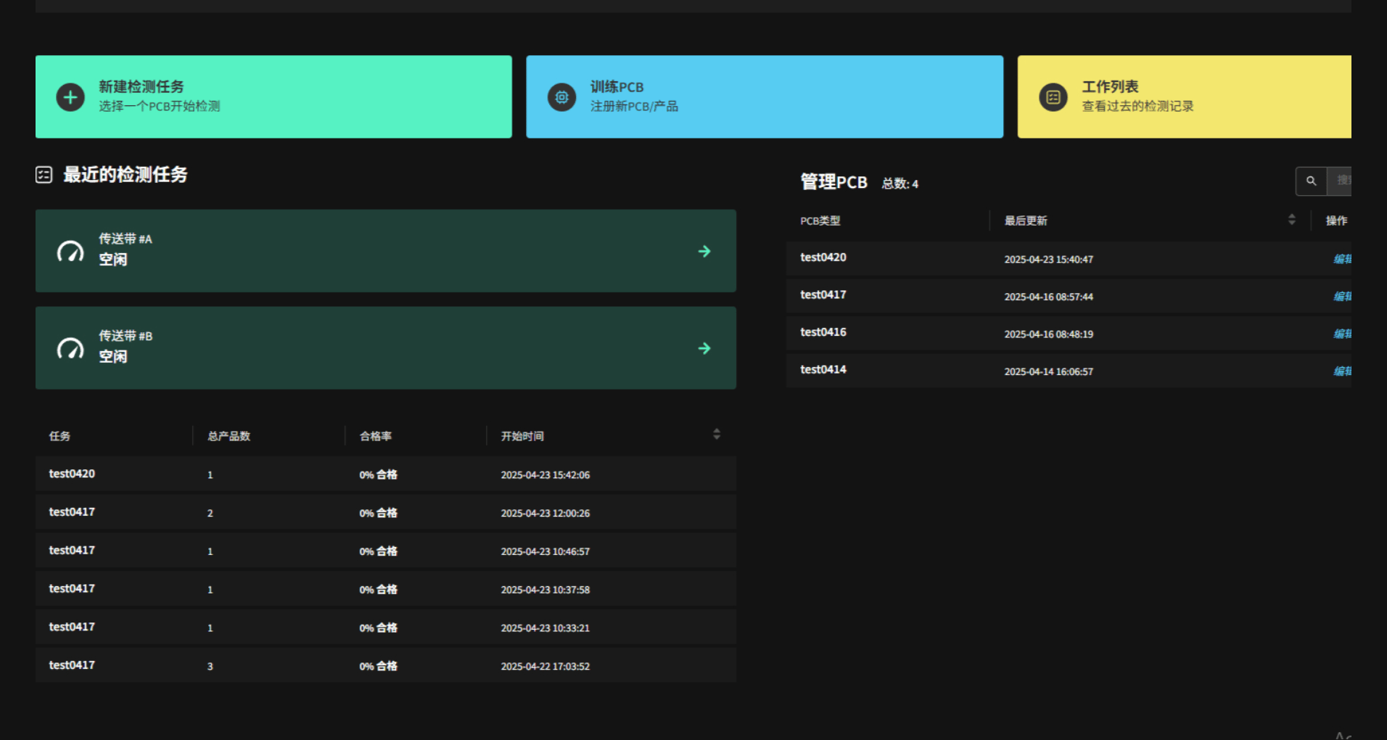Click 编辑 link for test0420 PCB
1387x740 pixels.
click(1342, 258)
